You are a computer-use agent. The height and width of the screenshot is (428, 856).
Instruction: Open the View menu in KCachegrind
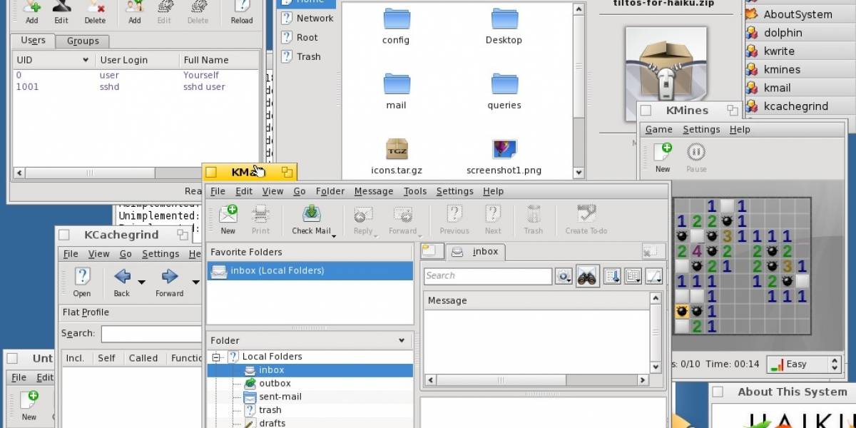click(x=98, y=254)
